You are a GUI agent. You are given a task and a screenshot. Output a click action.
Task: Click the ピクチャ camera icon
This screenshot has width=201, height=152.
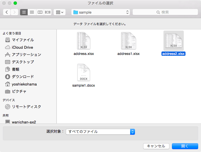8,91
